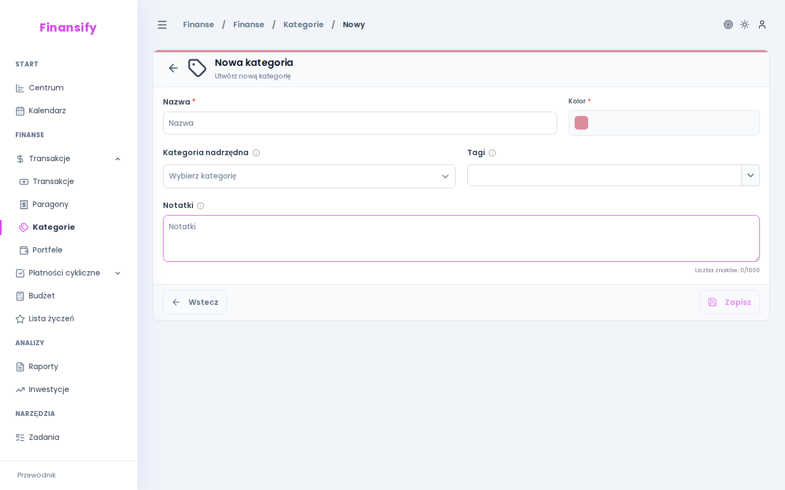Toggle light/dark theme sun icon
Screen dimensions: 785x490
tap(745, 24)
